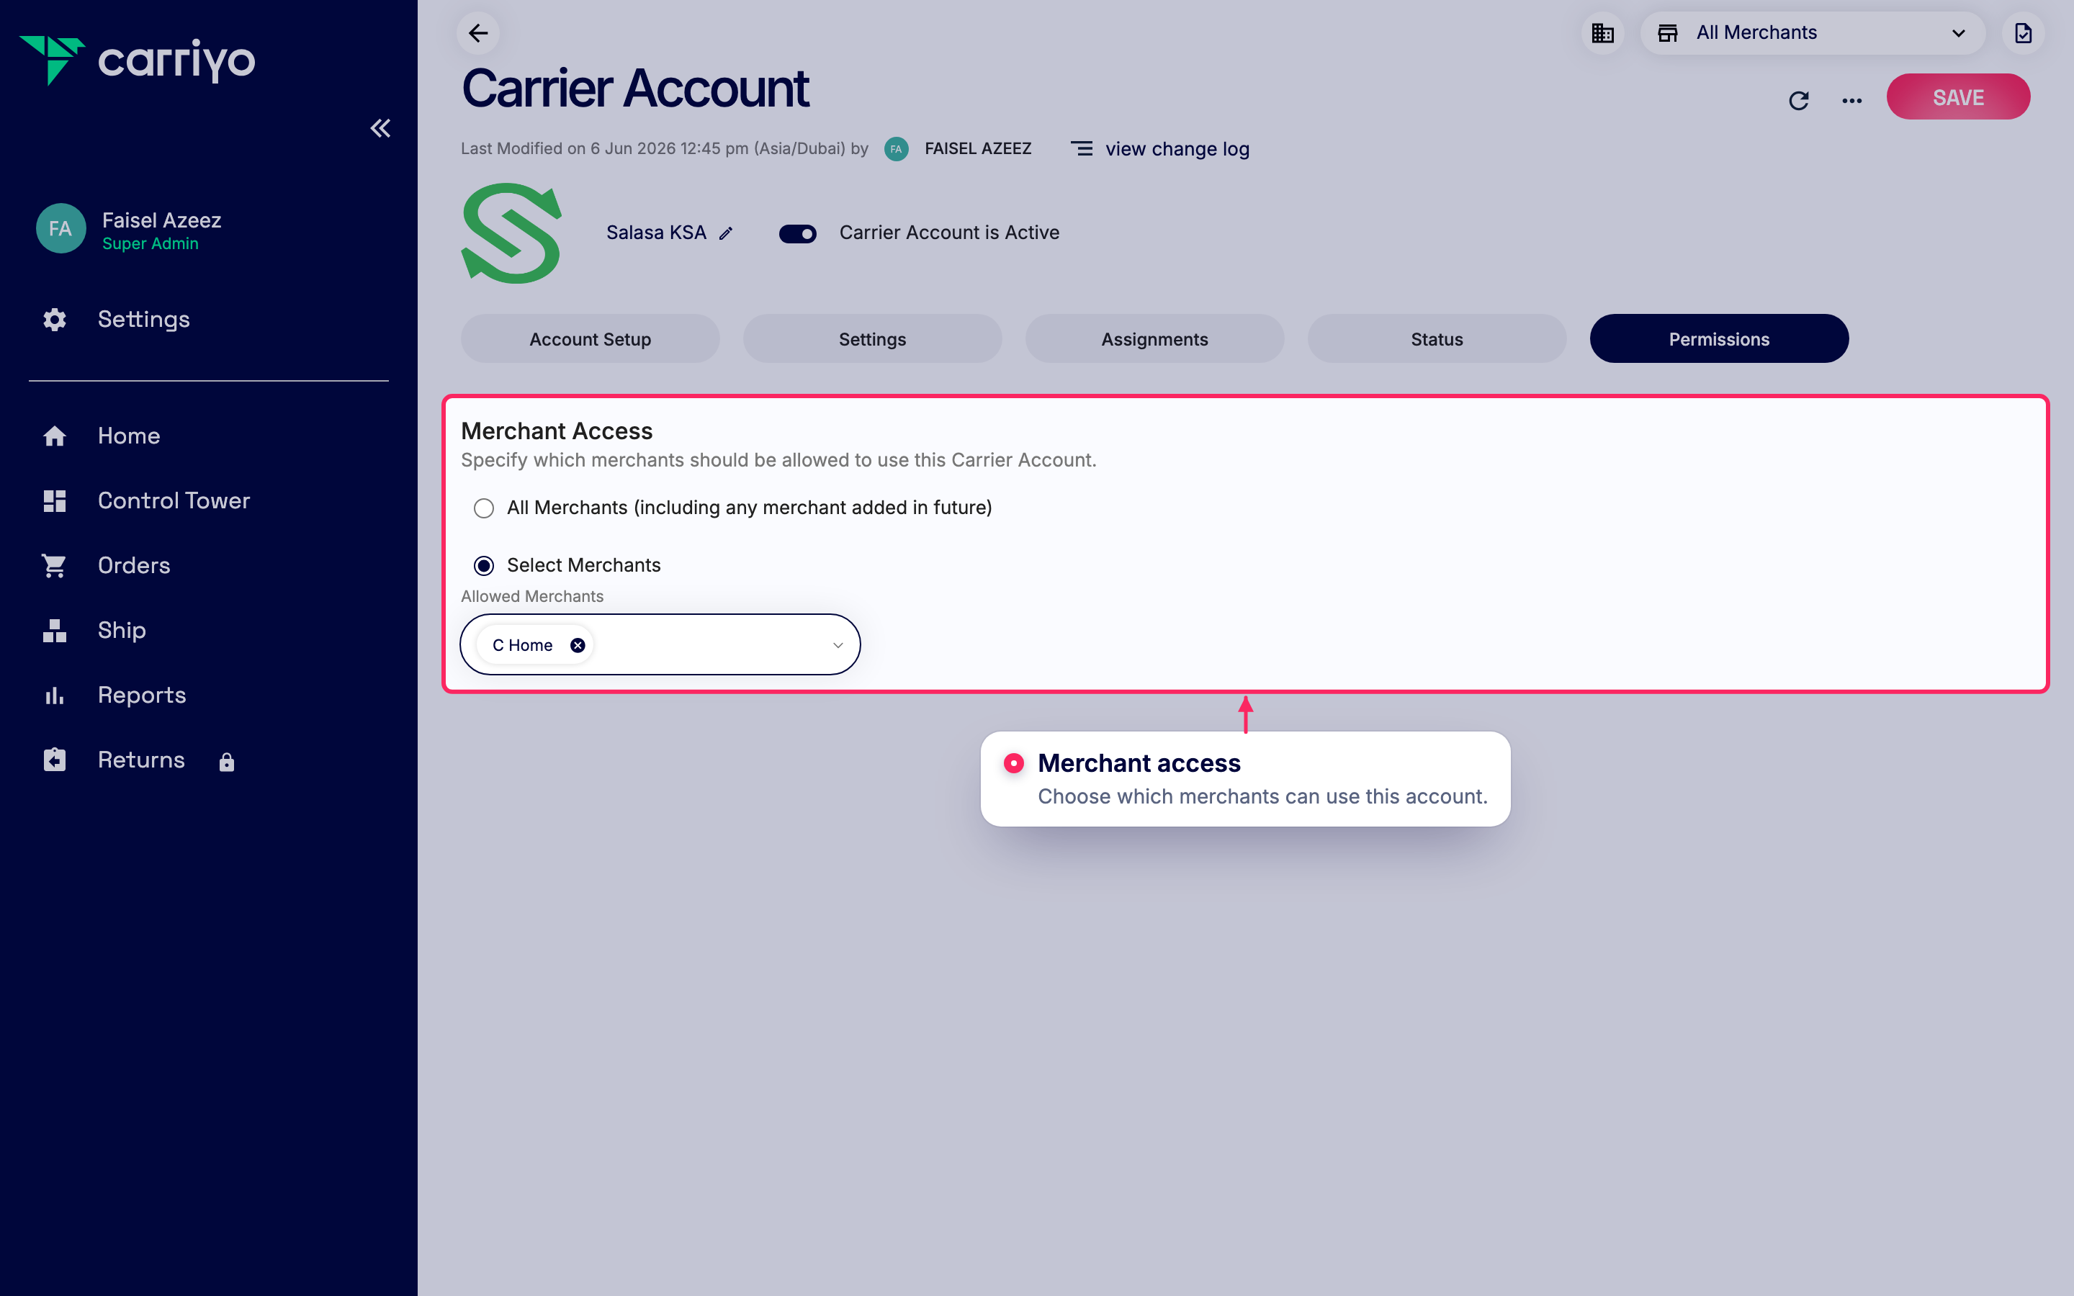Click the building icon in top bar

1602,33
